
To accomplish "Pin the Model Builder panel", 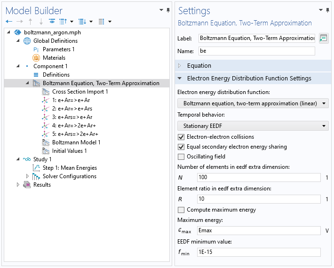I will pos(168,10).
